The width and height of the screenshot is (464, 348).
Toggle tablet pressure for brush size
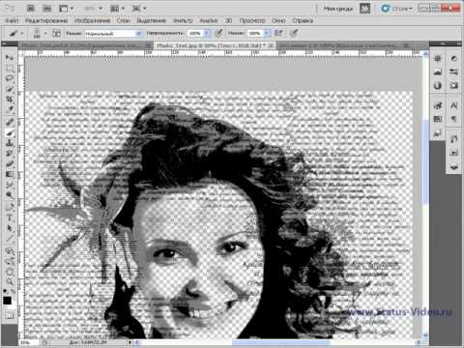pyautogui.click(x=294, y=33)
